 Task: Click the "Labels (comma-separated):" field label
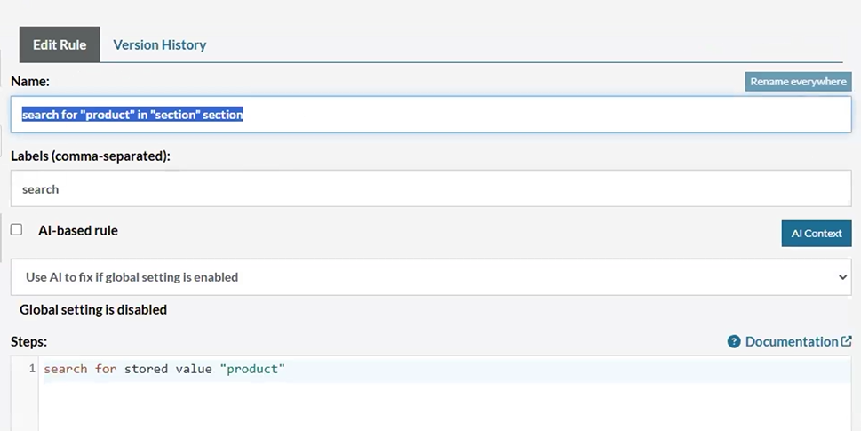click(91, 156)
